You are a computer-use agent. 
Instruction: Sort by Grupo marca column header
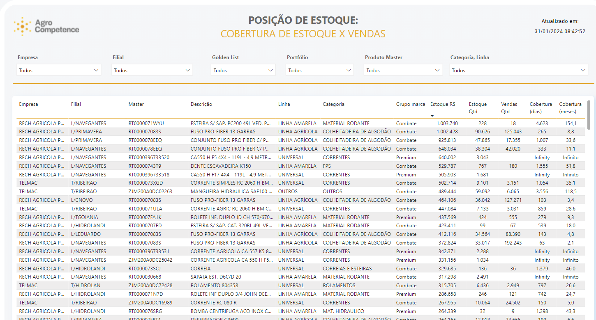click(x=411, y=104)
